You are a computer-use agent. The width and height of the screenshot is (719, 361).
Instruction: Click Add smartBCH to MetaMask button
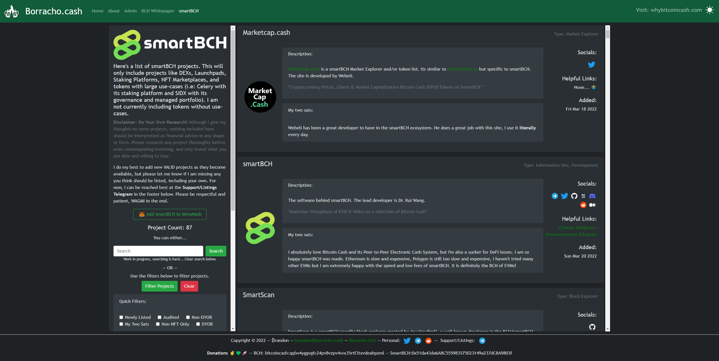click(170, 214)
